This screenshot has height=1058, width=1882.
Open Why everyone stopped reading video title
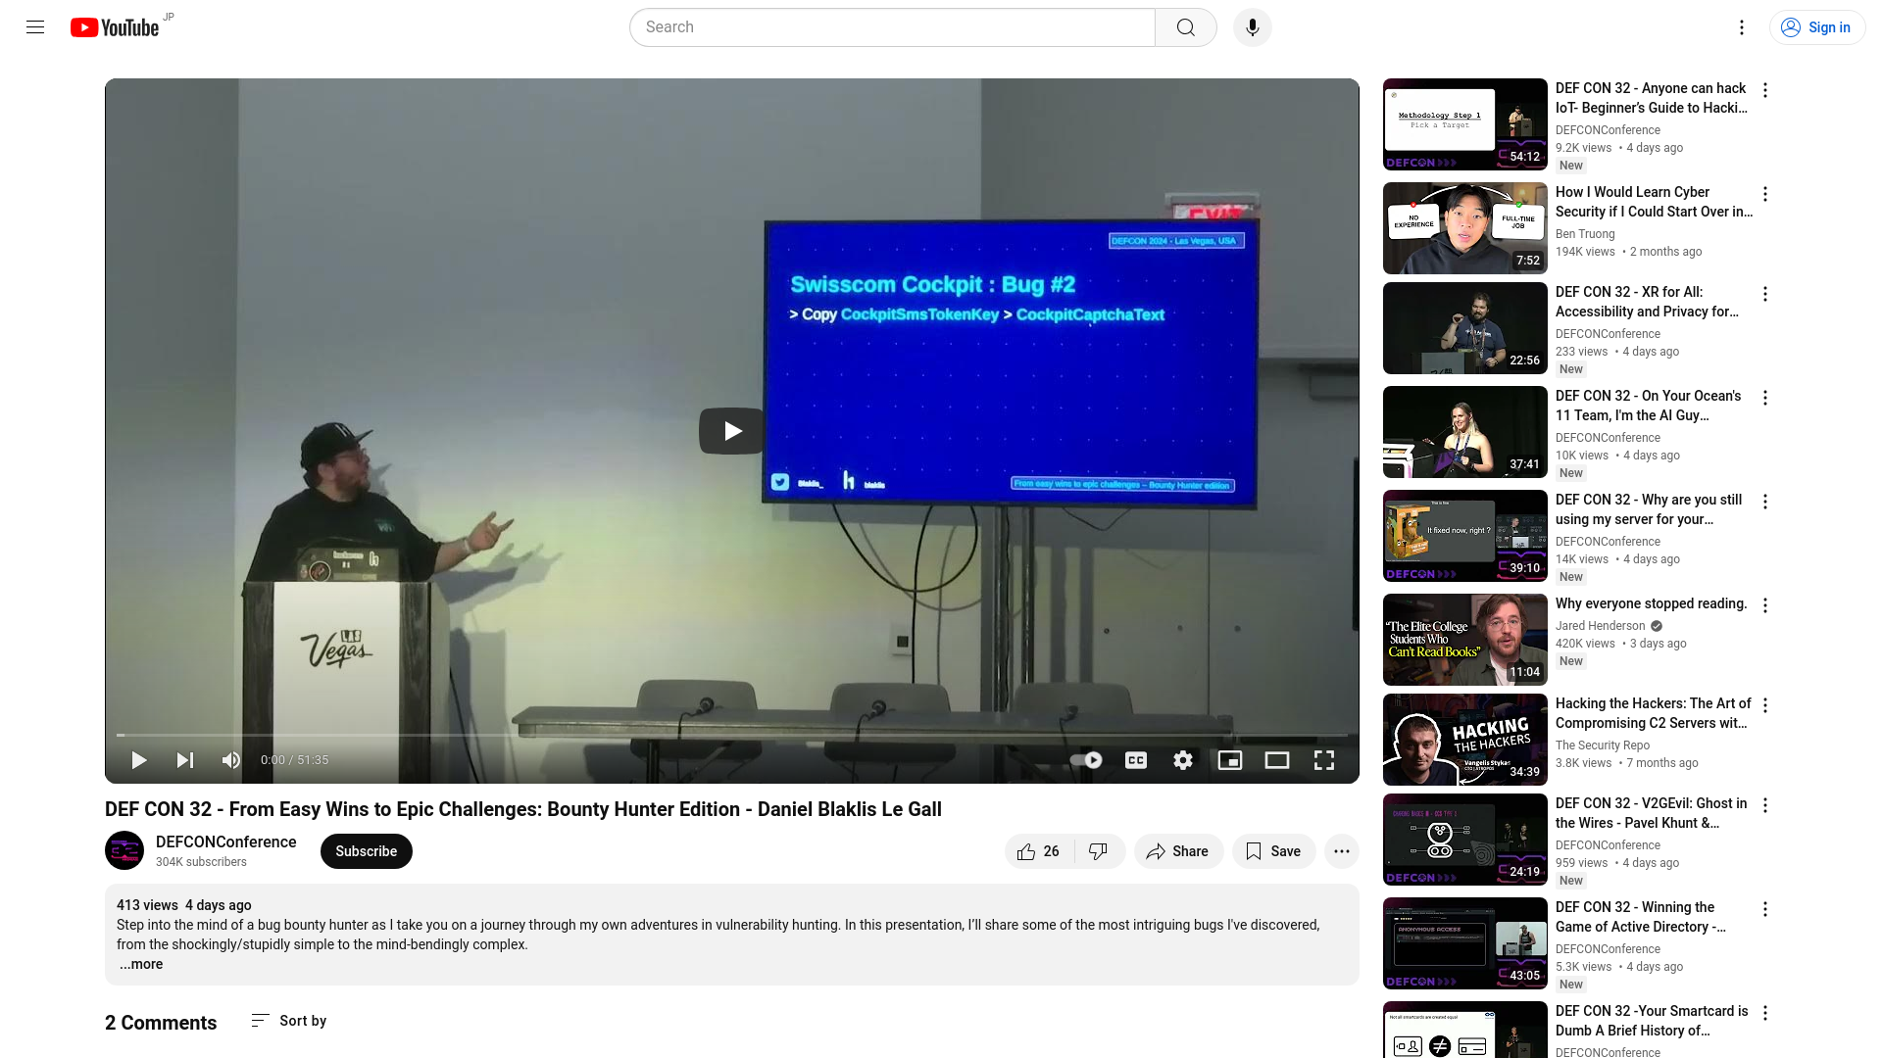click(x=1651, y=603)
